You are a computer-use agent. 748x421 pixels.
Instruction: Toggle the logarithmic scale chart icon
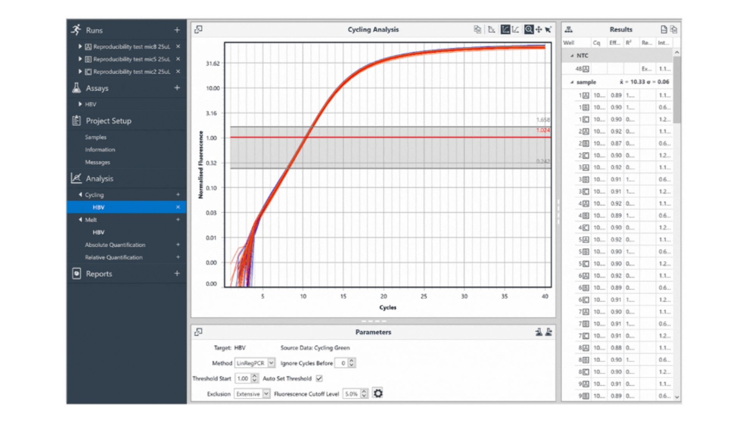tap(505, 29)
